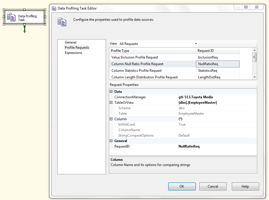
Task: Click the large profiling icon beside the description text
Action: [62, 22]
